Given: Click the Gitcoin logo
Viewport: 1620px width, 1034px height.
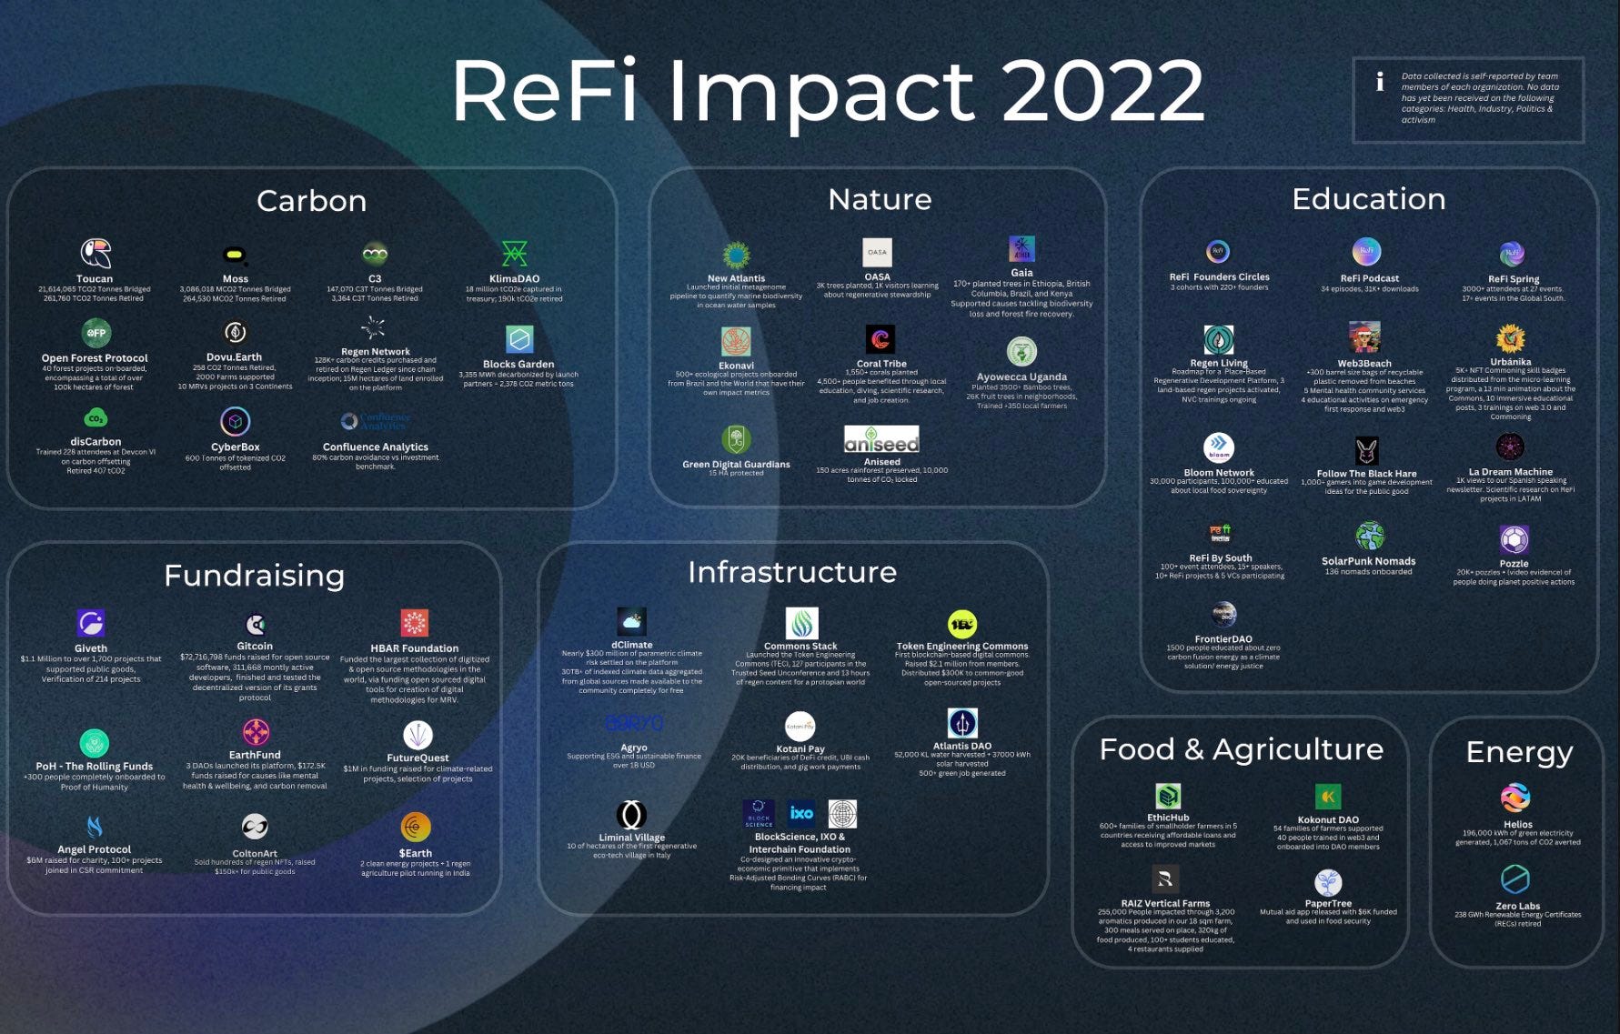Looking at the screenshot, I should 255,625.
